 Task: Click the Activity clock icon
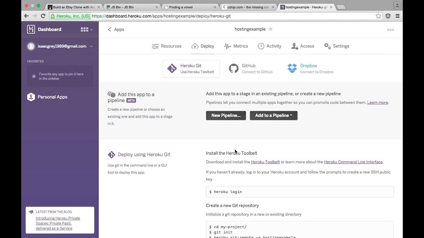click(x=261, y=46)
